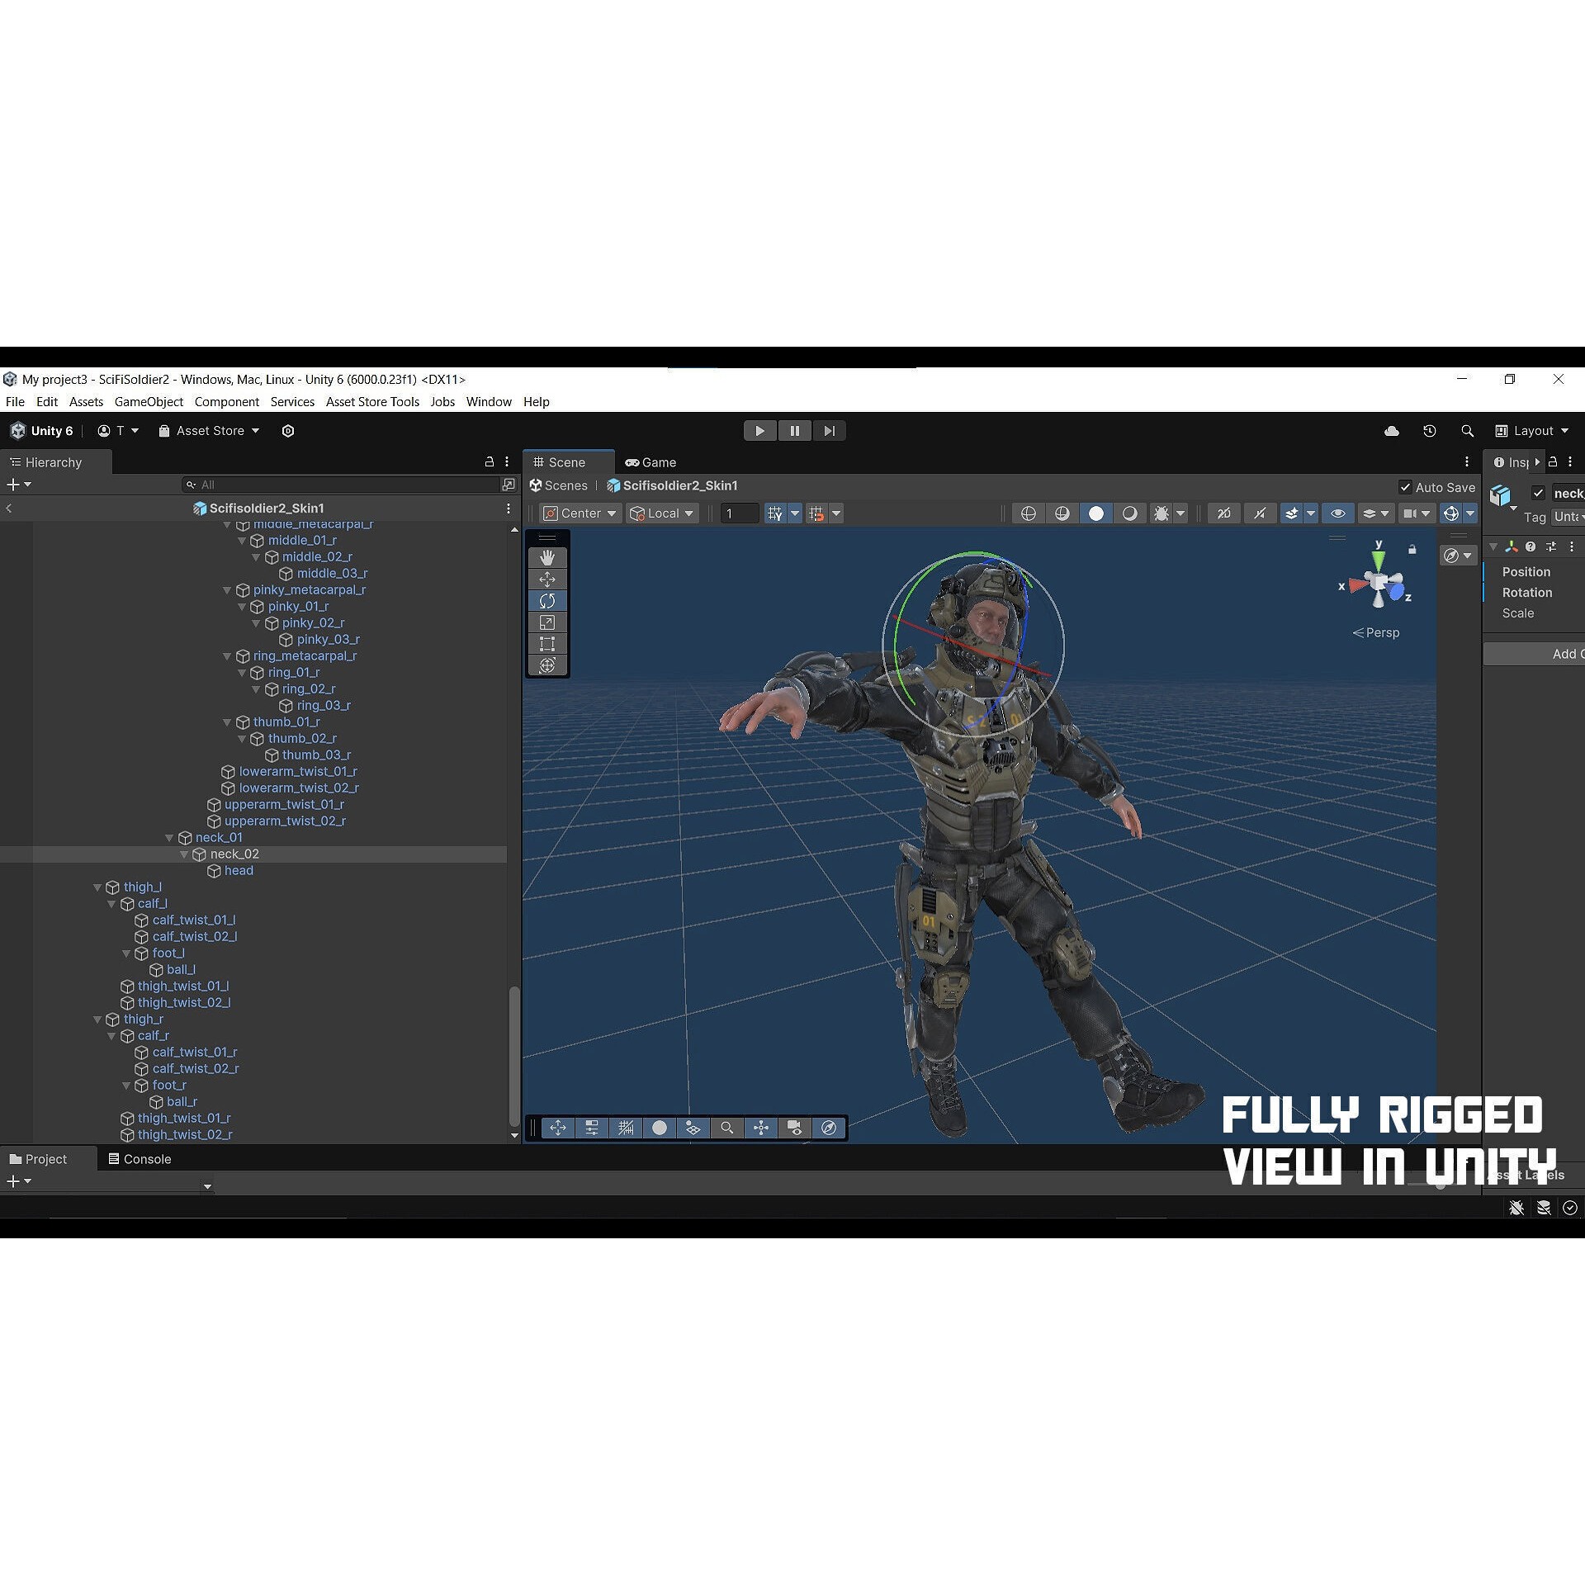Open the Window menu
Screen dimensions: 1585x1585
pyautogui.click(x=489, y=402)
